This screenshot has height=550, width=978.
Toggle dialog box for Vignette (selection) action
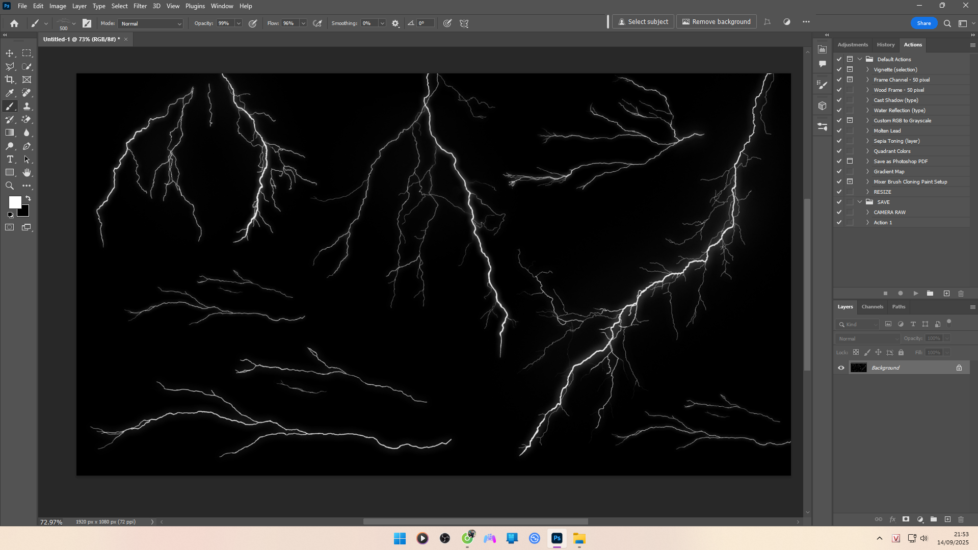(850, 69)
